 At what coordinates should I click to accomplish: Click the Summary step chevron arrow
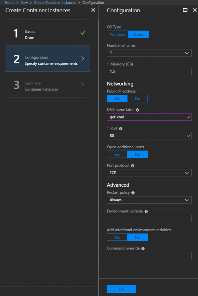[82, 84]
